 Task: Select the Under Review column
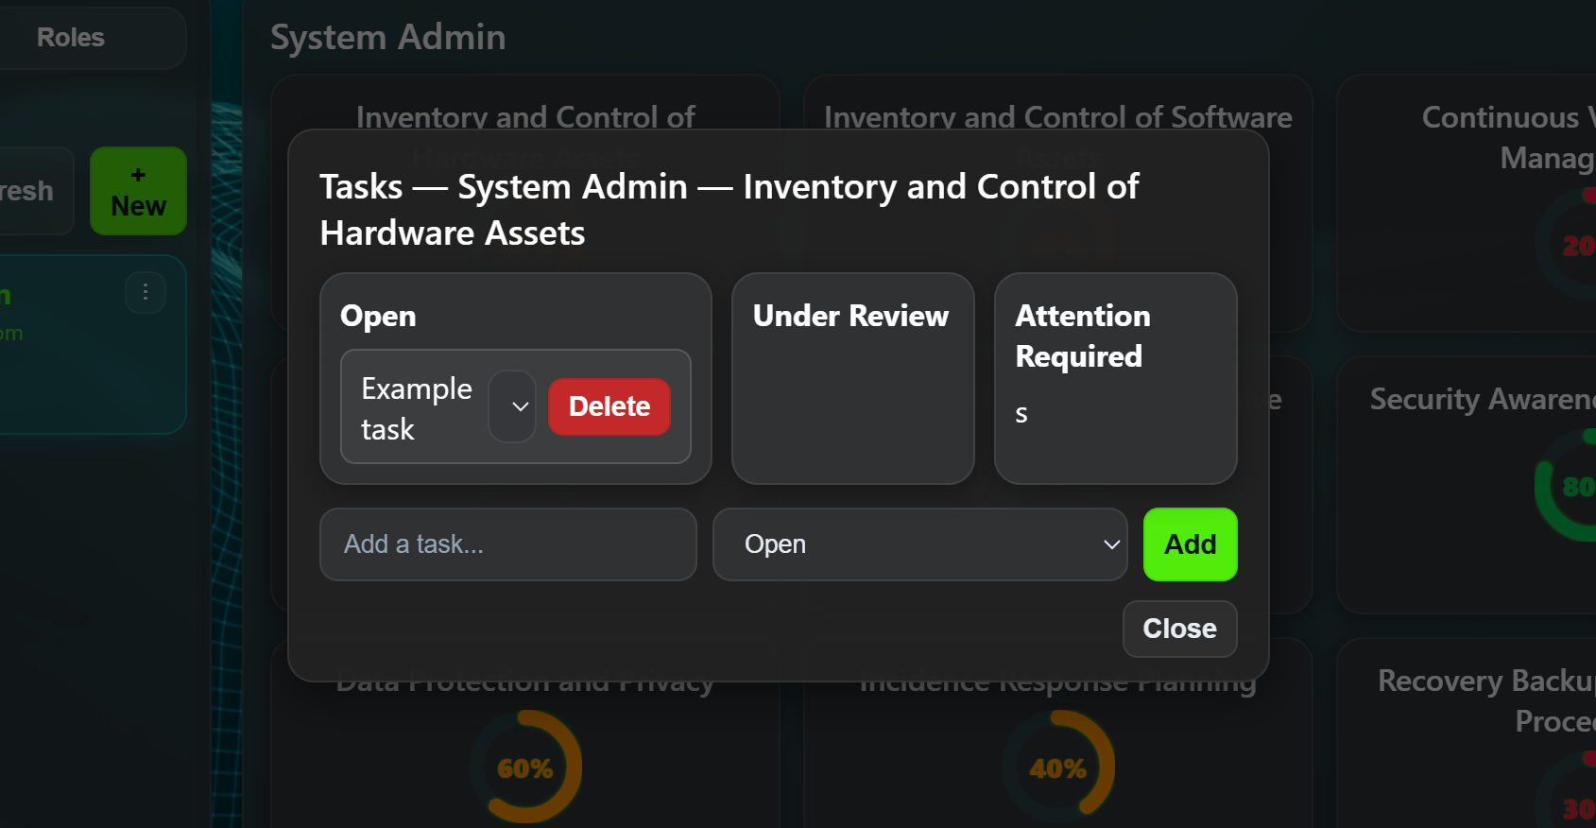tap(851, 379)
